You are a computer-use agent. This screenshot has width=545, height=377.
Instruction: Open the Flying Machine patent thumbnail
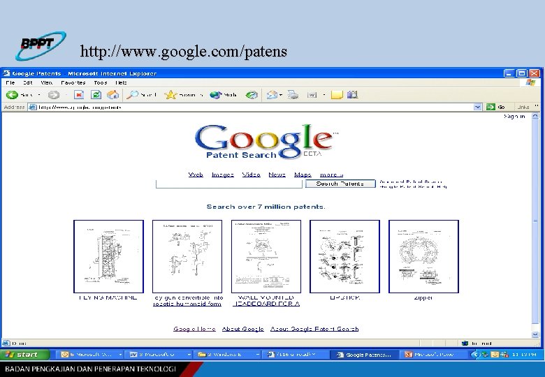(x=108, y=256)
